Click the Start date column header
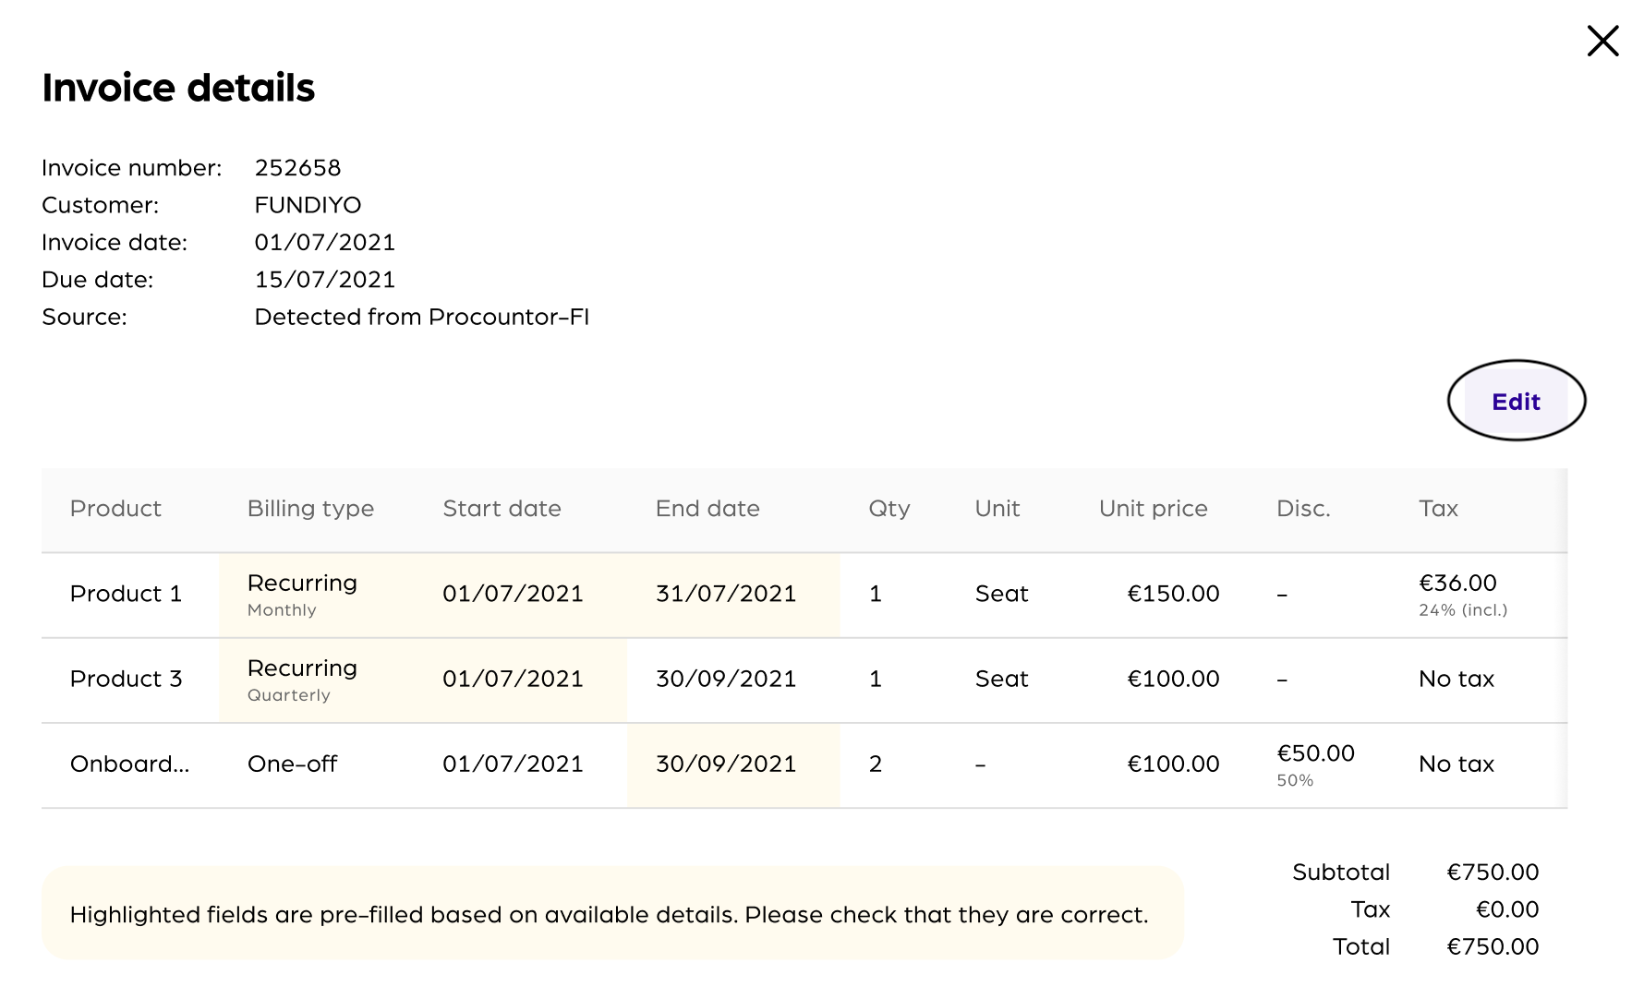The width and height of the screenshot is (1644, 999). pos(502,509)
